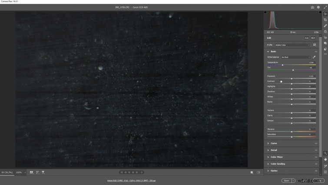Viewport: 328px width, 185px height.
Task: Collapse the Basic panel chevron
Action: pos(268,51)
